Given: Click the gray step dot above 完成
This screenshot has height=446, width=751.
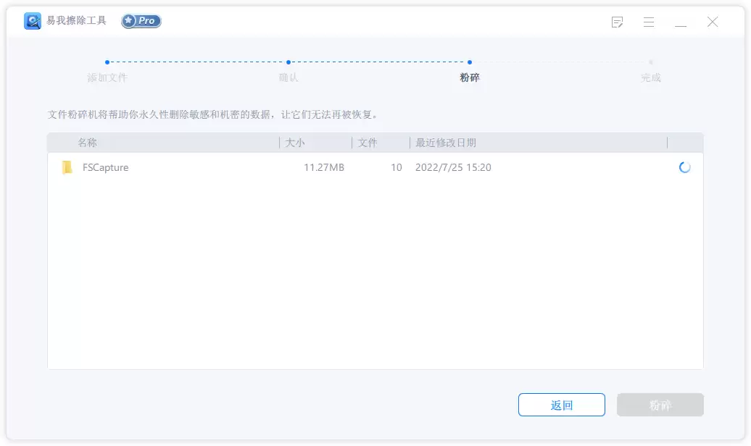Looking at the screenshot, I should [x=651, y=62].
